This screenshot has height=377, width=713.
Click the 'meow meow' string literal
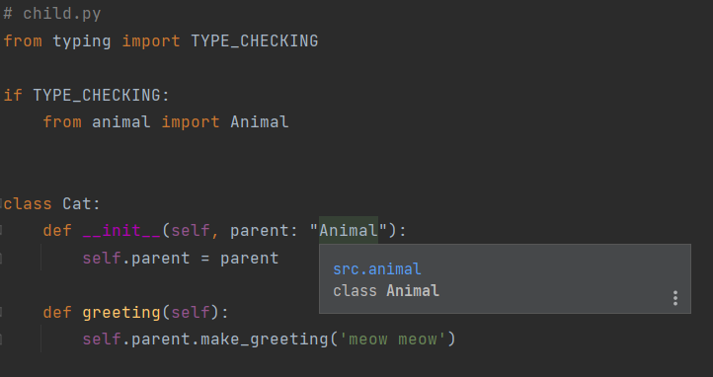392,339
